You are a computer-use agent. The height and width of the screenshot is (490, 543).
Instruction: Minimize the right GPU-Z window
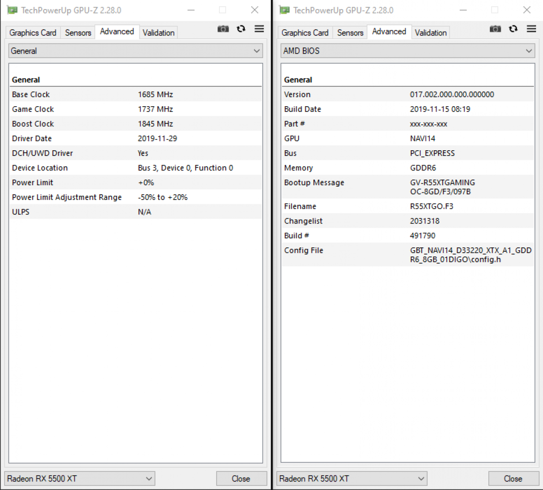(463, 11)
